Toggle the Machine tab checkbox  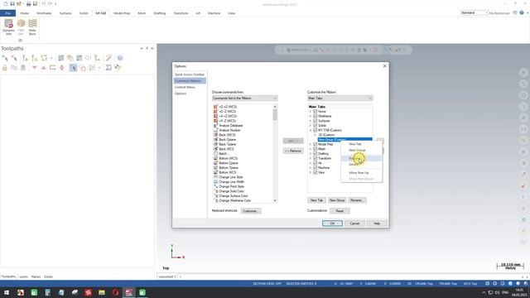point(315,167)
